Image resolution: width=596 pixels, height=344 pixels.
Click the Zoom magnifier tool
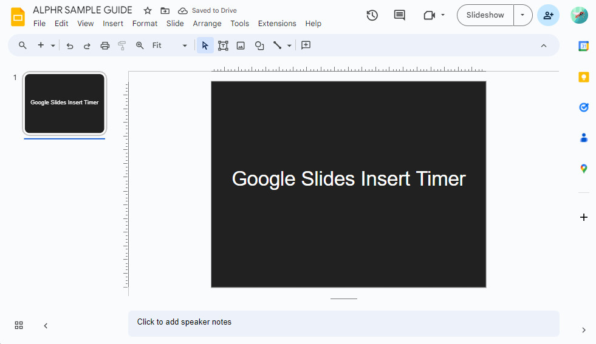(x=140, y=45)
